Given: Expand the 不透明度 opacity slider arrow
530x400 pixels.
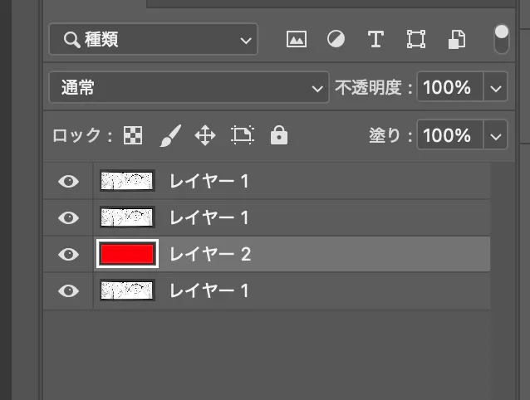Looking at the screenshot, I should pos(496,88).
